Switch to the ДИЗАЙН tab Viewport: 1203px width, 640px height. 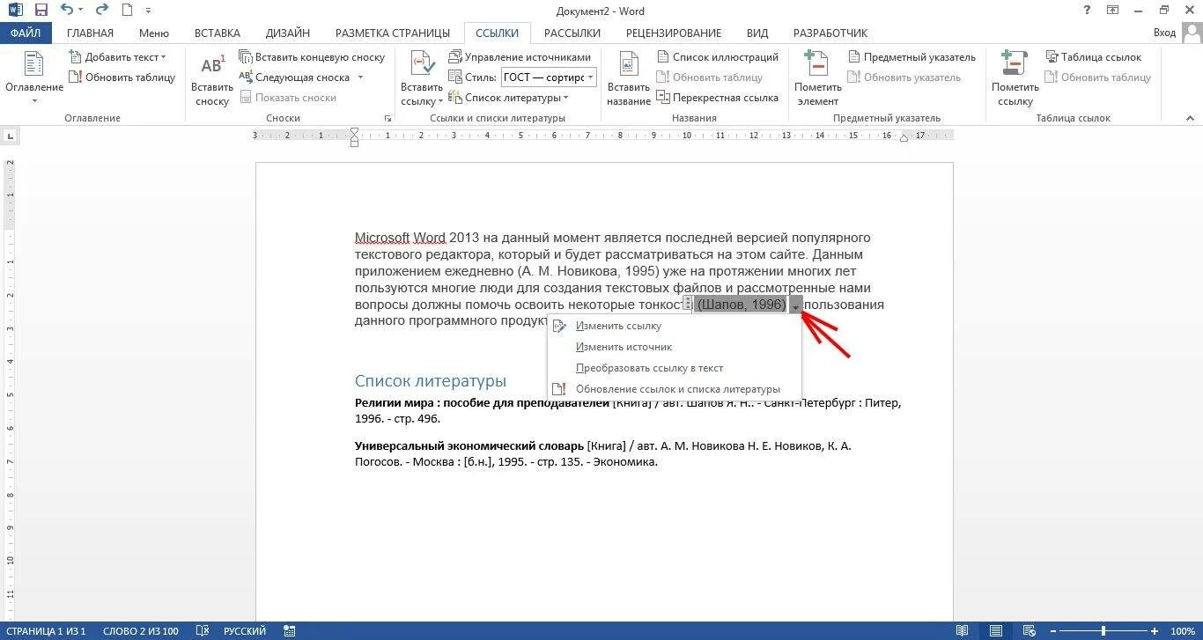click(x=287, y=33)
